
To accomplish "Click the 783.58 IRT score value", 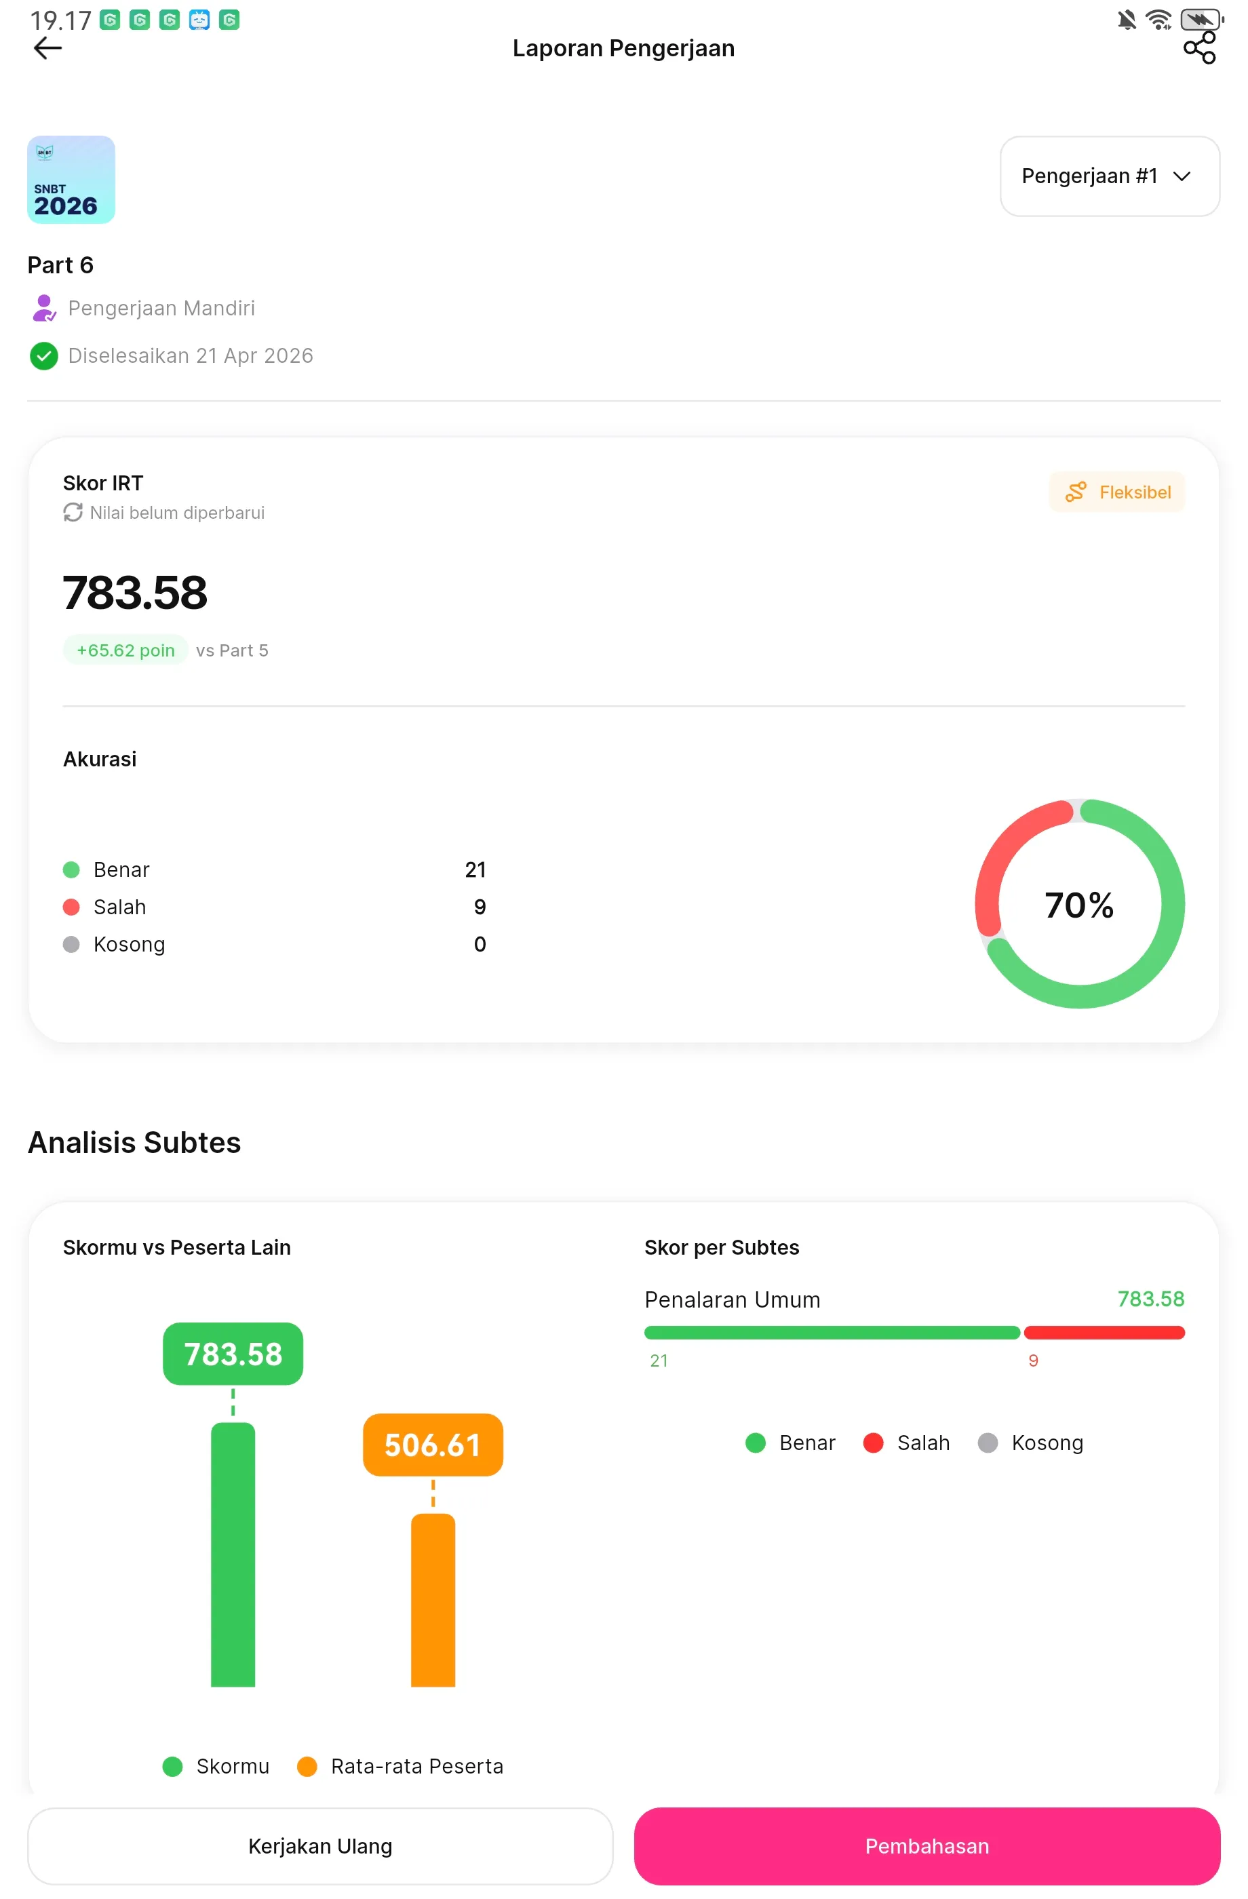I will [135, 593].
